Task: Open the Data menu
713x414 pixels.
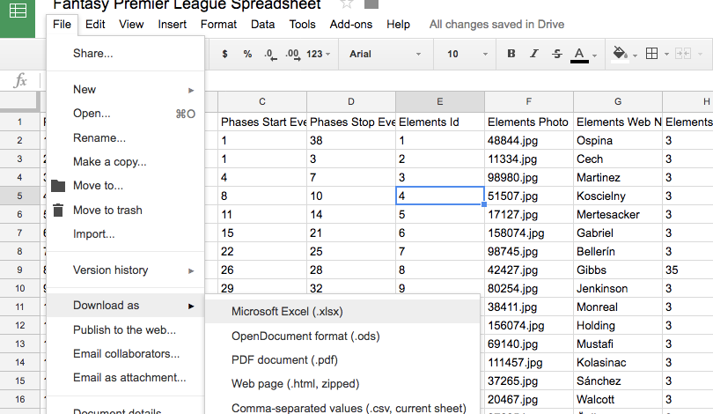Action: click(x=262, y=25)
